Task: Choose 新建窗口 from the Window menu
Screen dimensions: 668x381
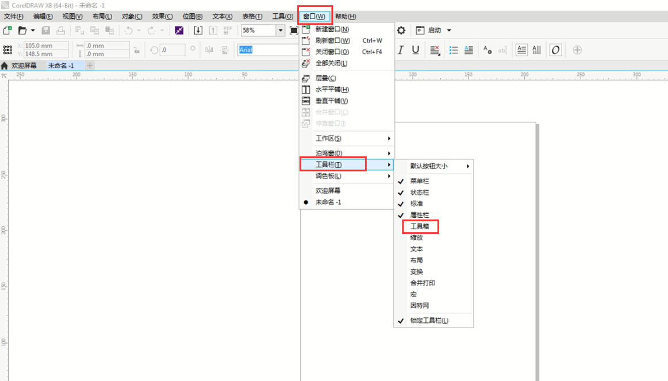Action: pos(332,29)
